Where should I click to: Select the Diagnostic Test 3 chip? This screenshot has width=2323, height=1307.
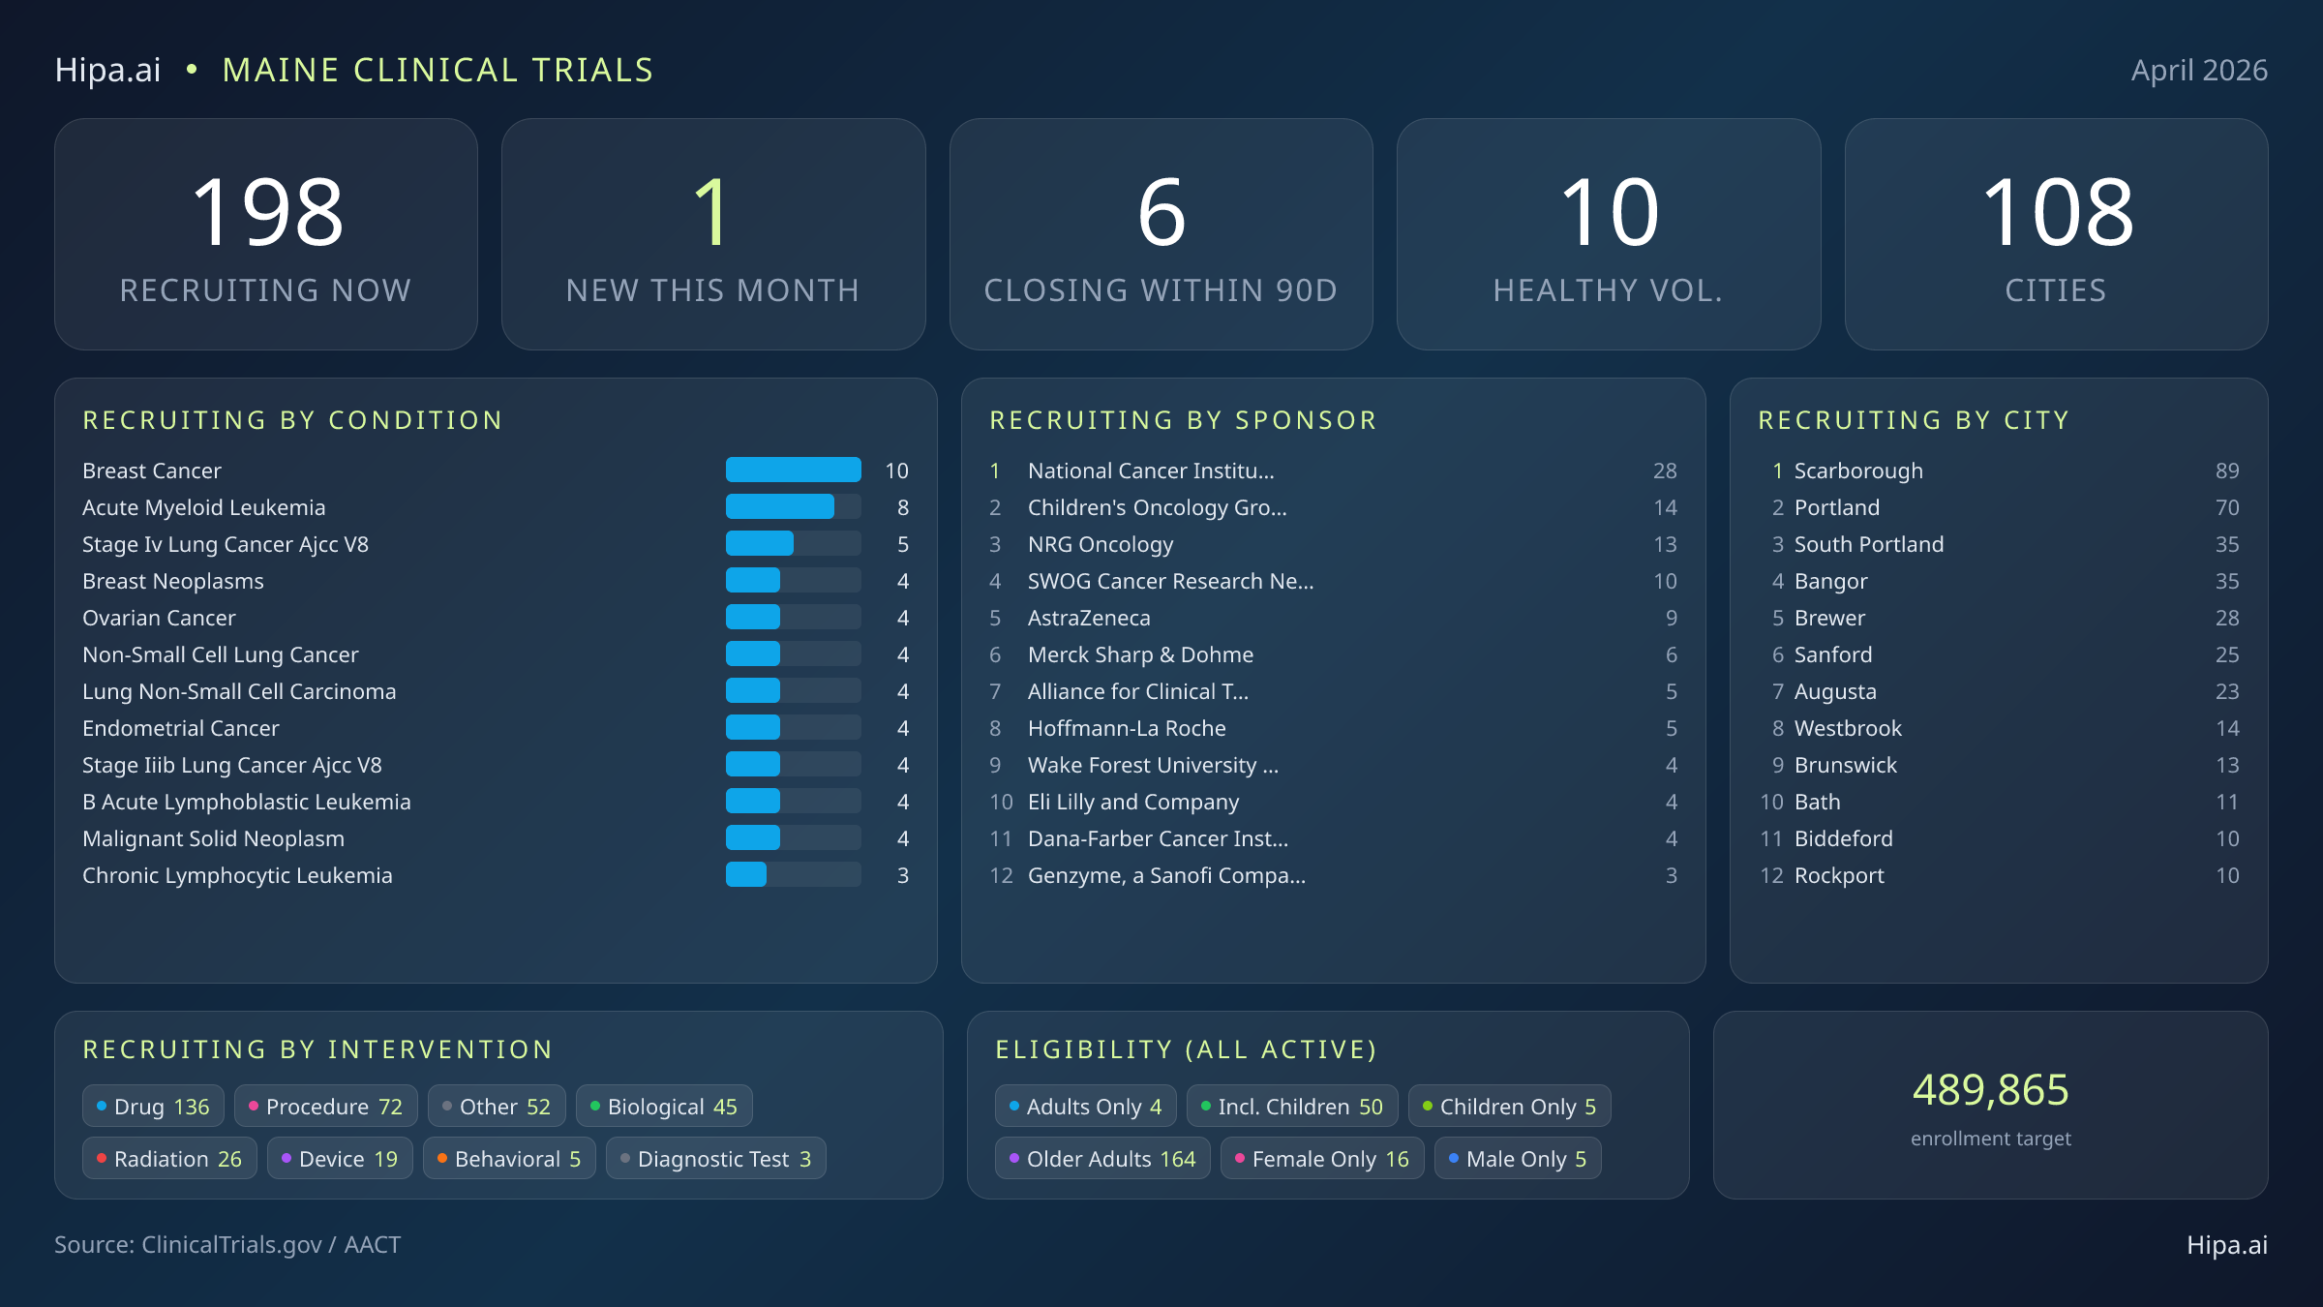(x=716, y=1159)
